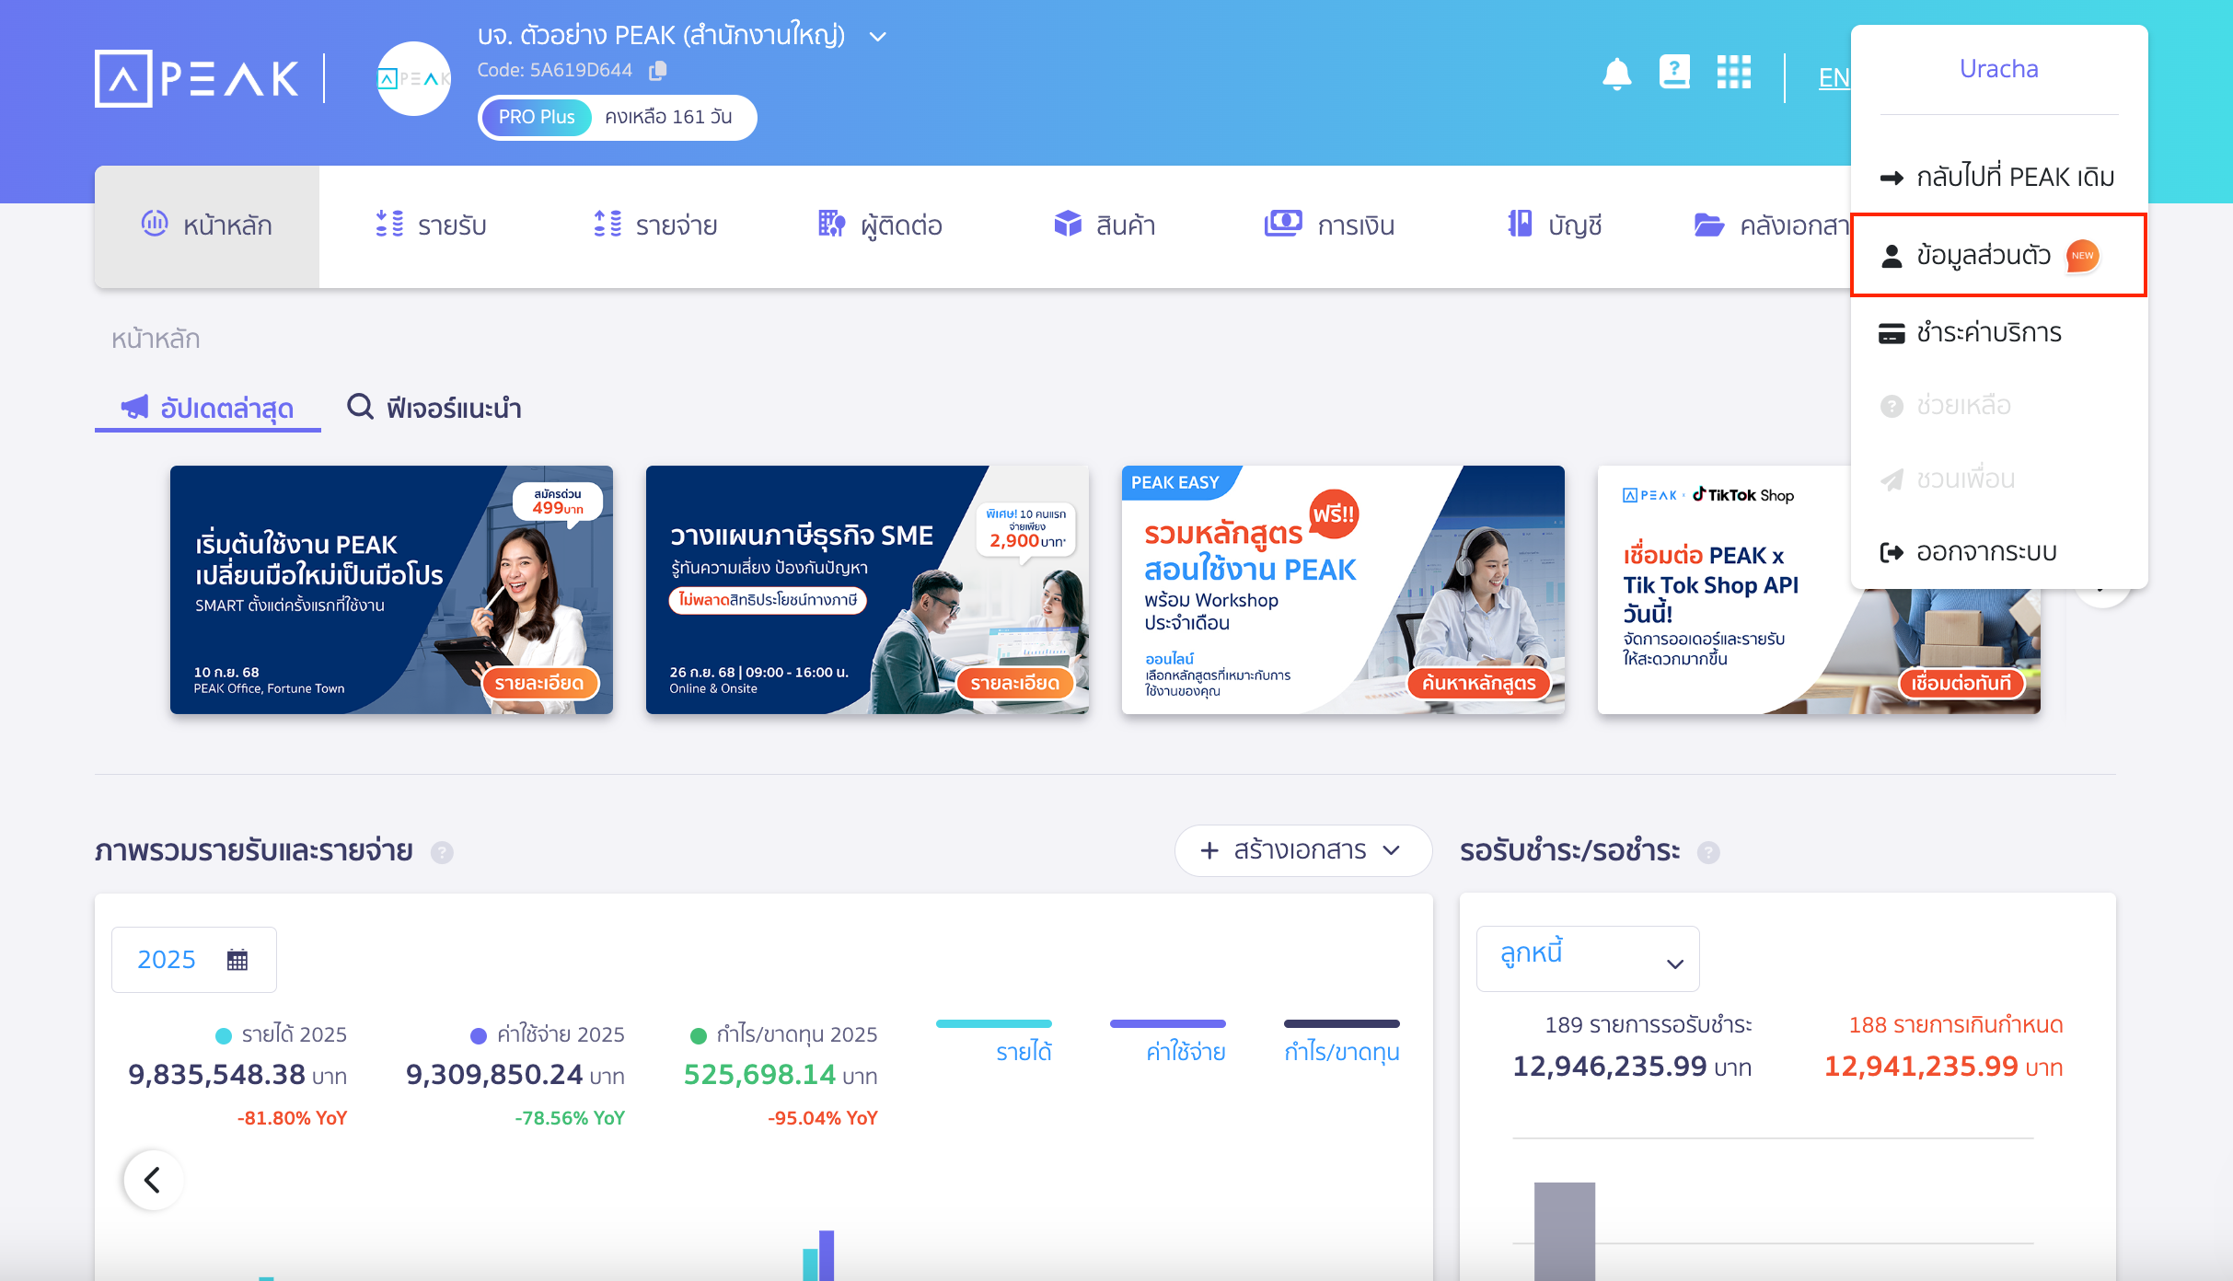The height and width of the screenshot is (1281, 2233).
Task: Click the รายรับ menu icon
Action: (x=389, y=224)
